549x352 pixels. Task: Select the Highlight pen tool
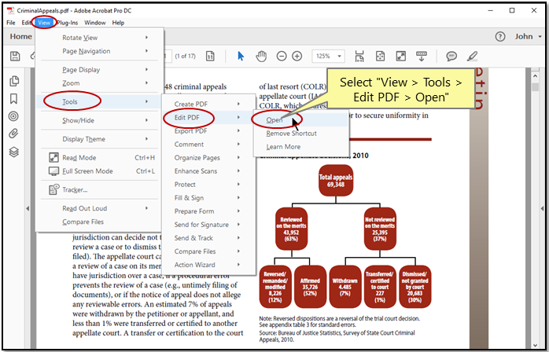[473, 56]
